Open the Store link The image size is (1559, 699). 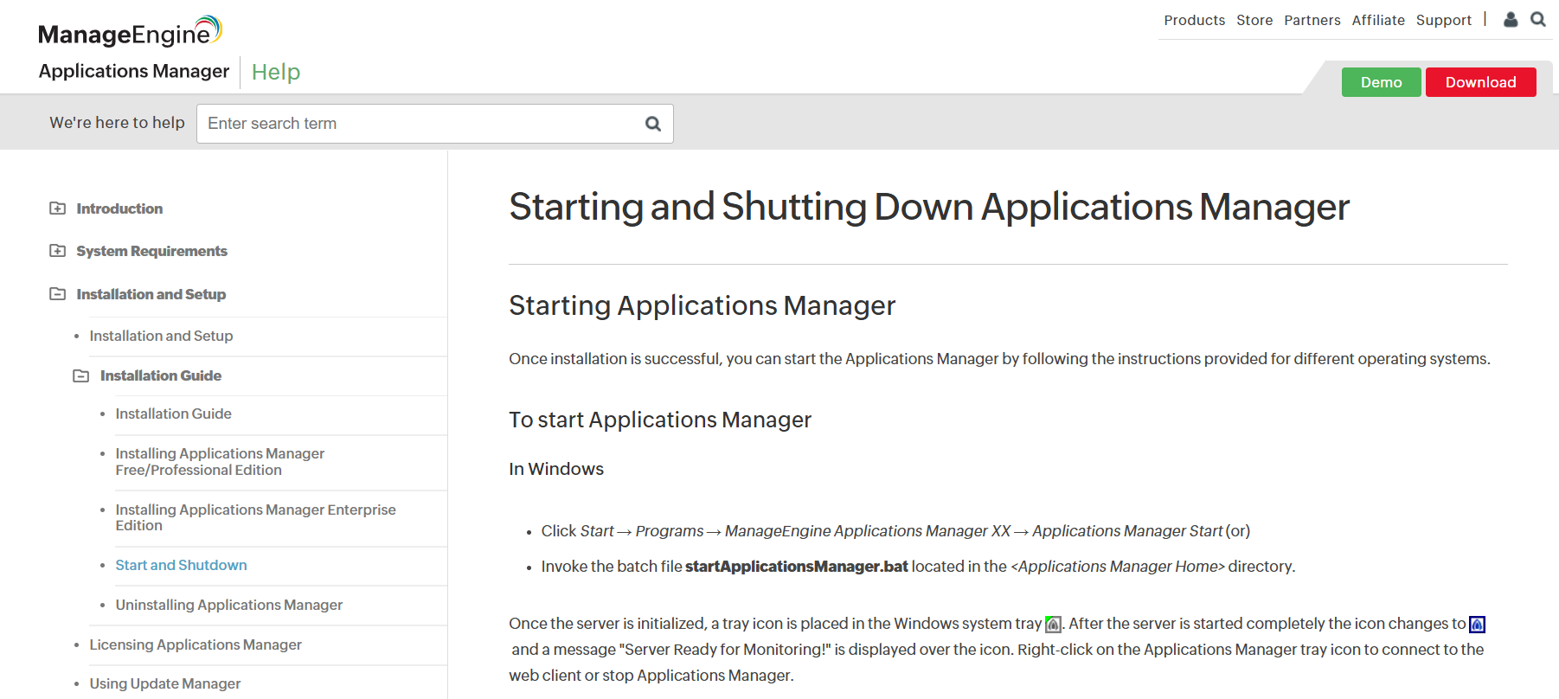coord(1254,20)
